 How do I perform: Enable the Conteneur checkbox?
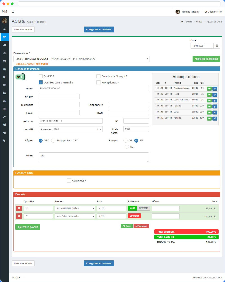tap(69, 180)
